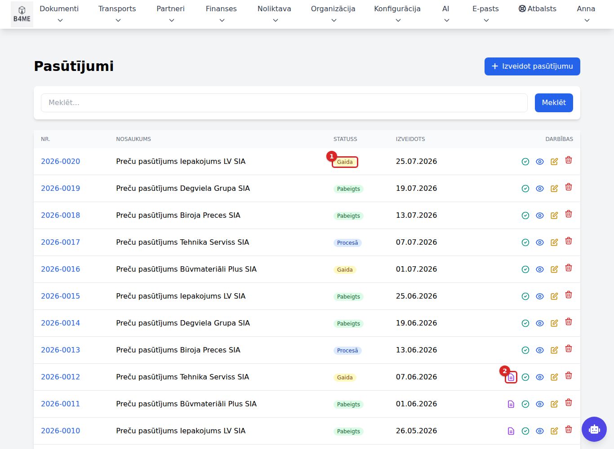Open the Atbalsts support link

[538, 9]
